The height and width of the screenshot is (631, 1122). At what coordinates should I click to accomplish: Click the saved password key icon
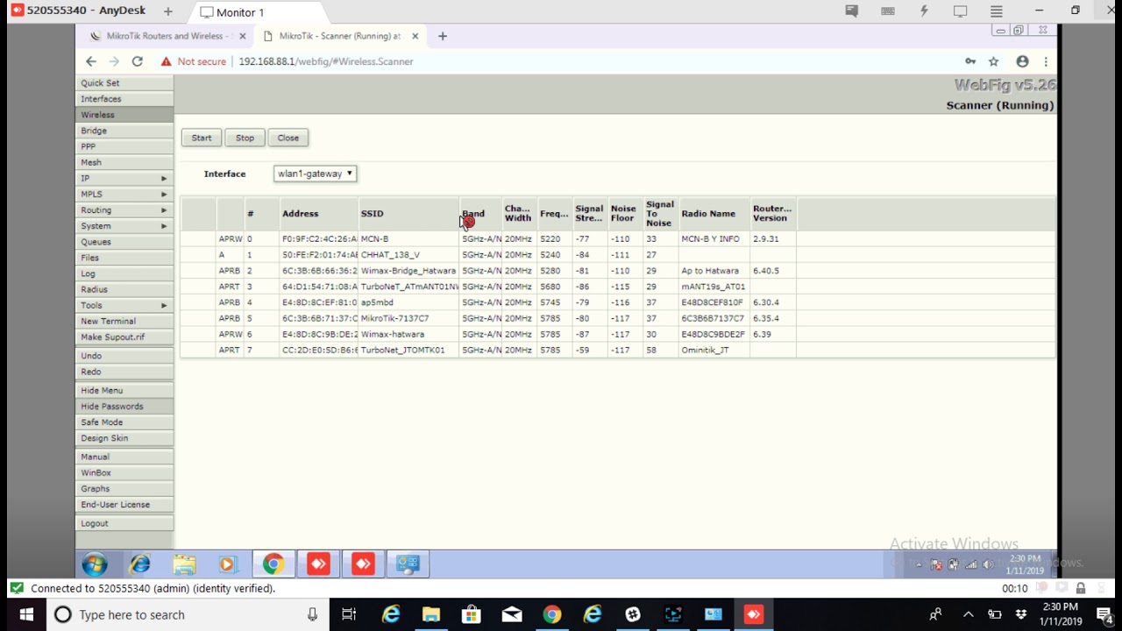pyautogui.click(x=970, y=61)
